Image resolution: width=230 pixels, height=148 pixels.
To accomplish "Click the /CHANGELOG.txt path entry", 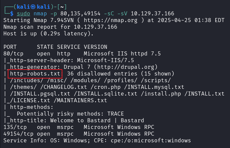I will [64, 87].
